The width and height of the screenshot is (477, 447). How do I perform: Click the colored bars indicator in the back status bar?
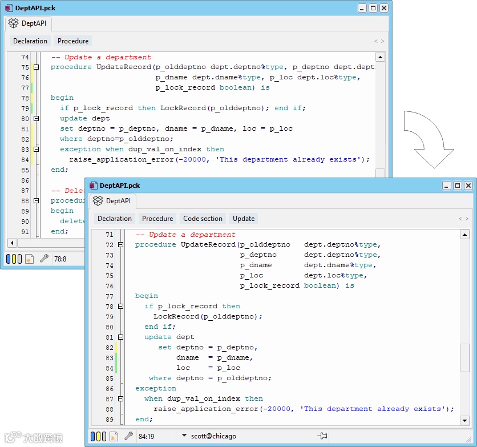13,259
